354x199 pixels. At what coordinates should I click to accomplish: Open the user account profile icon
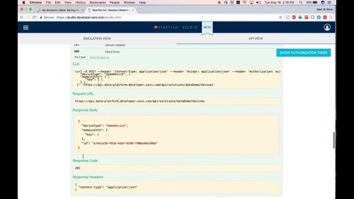327,27
